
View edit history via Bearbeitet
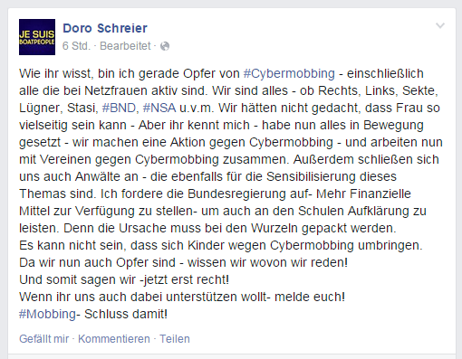pyautogui.click(x=125, y=46)
